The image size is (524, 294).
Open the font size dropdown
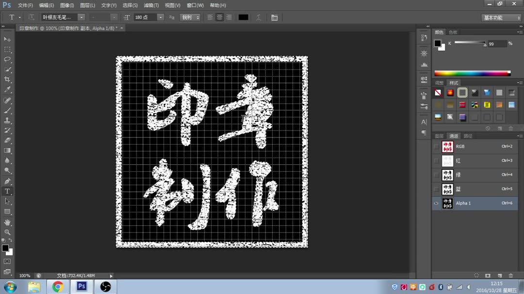click(x=160, y=17)
